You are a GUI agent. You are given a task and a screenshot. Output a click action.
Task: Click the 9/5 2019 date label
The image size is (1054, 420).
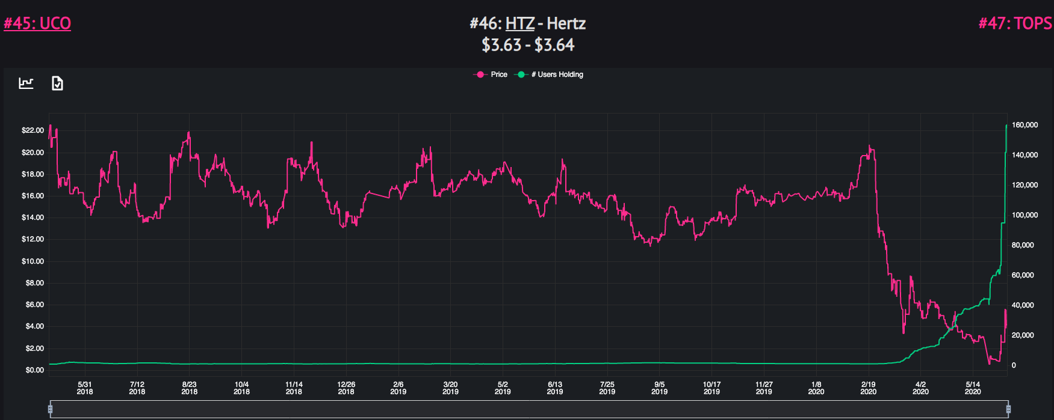click(x=659, y=388)
